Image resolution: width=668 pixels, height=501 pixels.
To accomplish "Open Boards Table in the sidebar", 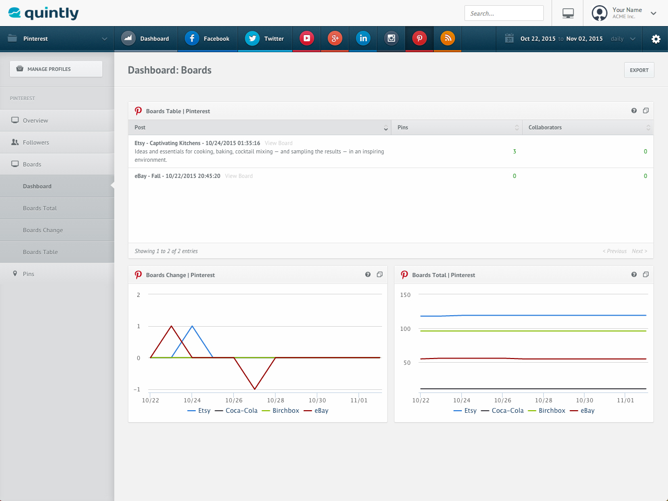I will (x=57, y=252).
